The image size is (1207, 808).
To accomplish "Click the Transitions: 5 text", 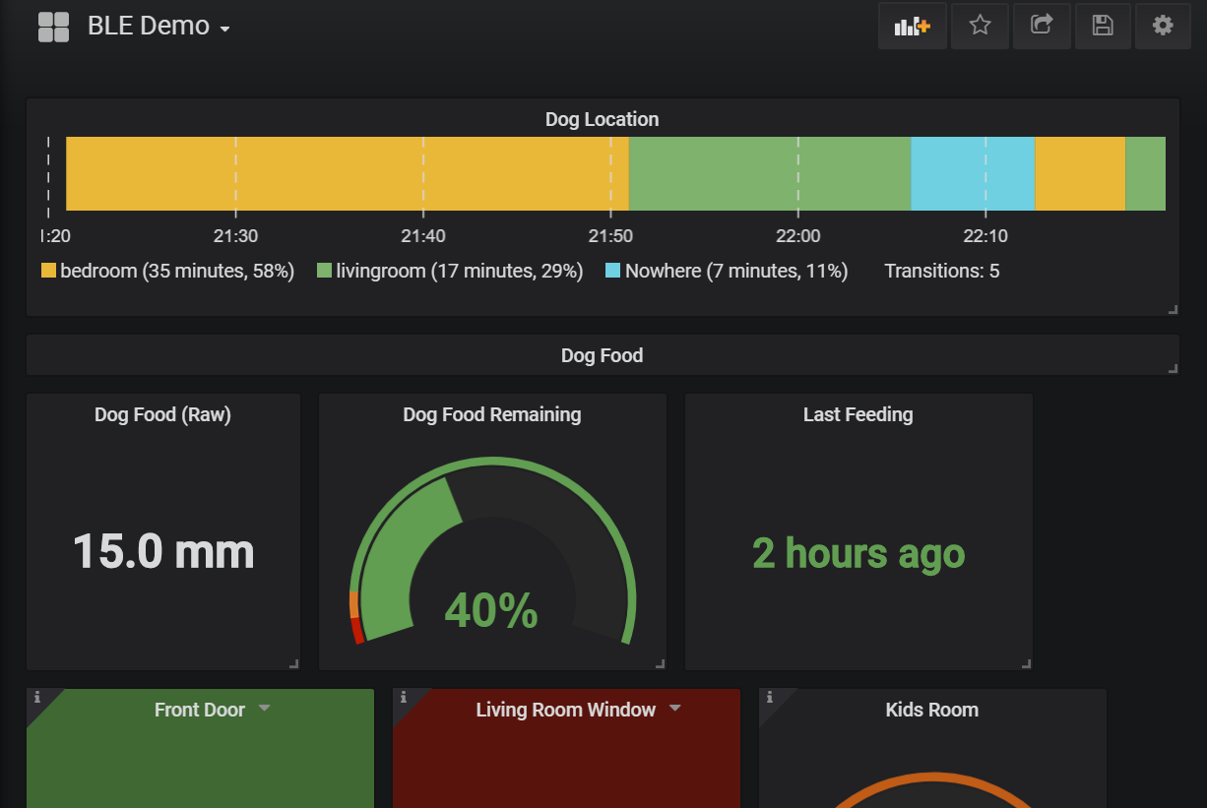I will tap(942, 271).
